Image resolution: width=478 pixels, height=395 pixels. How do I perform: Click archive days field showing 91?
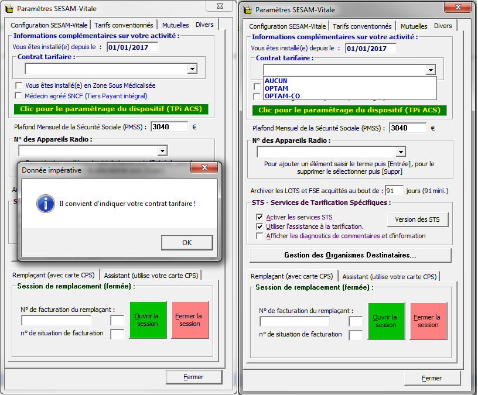[394, 191]
